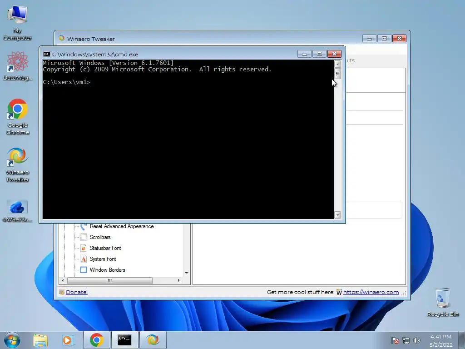Viewport: 465px width, 349px height.
Task: Select Scrollbars in the Winaero tree
Action: 100,237
